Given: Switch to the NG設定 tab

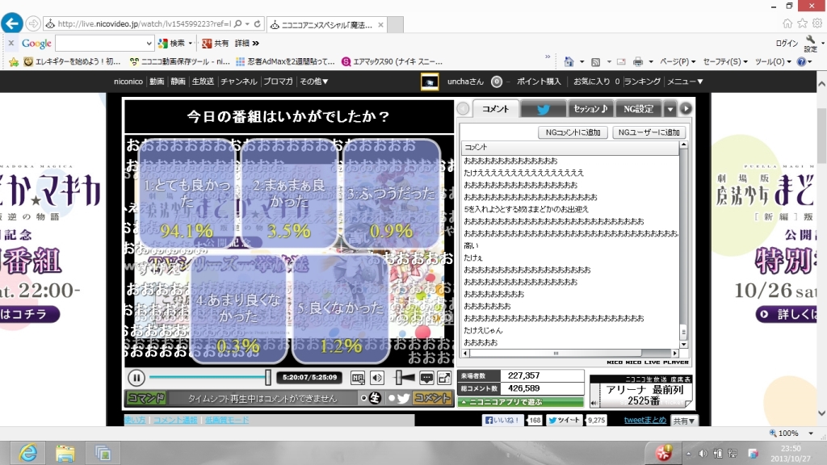Looking at the screenshot, I should click(x=638, y=109).
